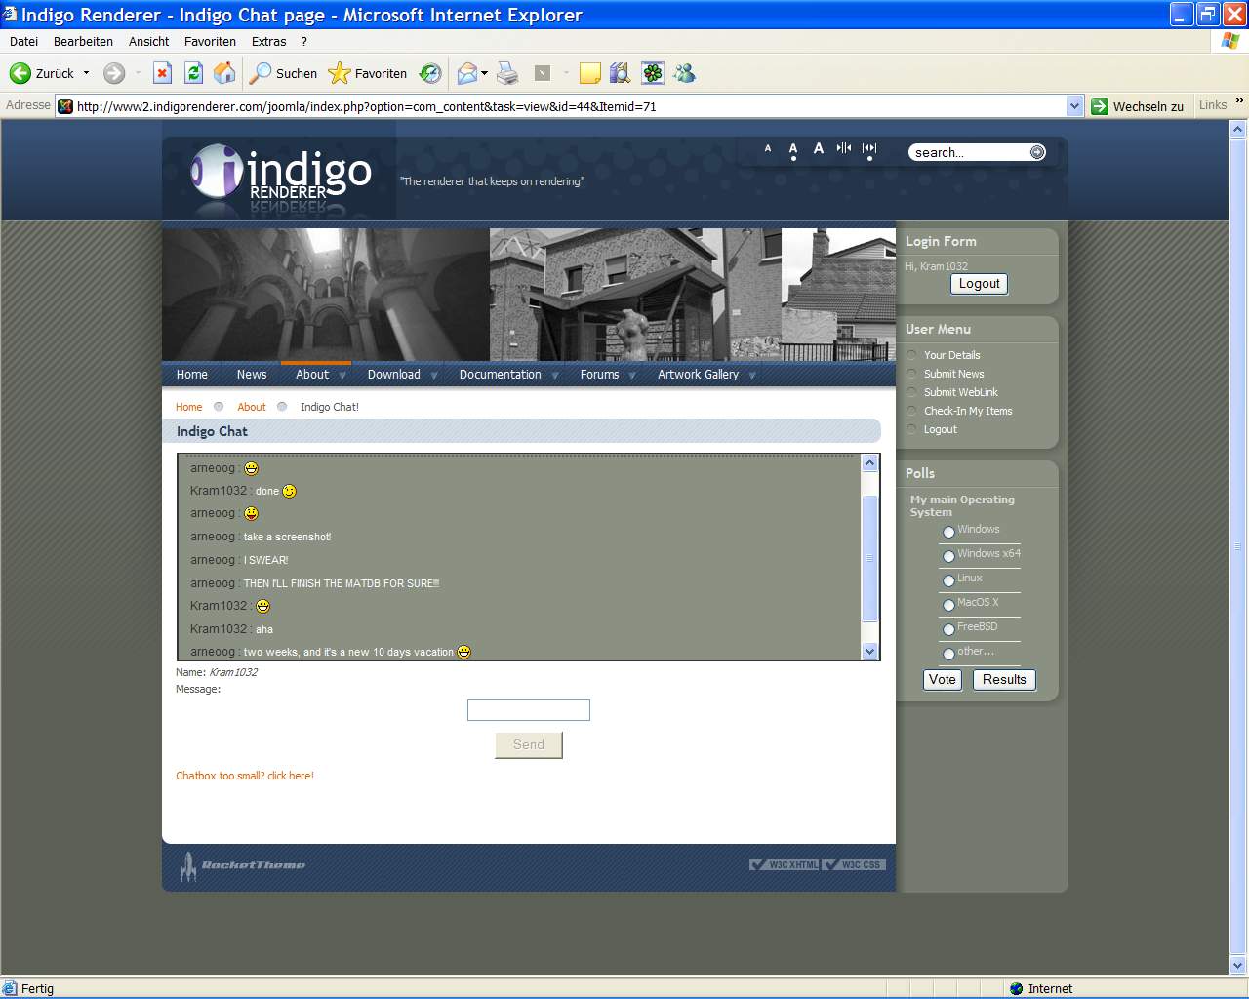Open the History (Verlauf) toolbar icon
Screen dimensions: 1249x999
coord(430,73)
